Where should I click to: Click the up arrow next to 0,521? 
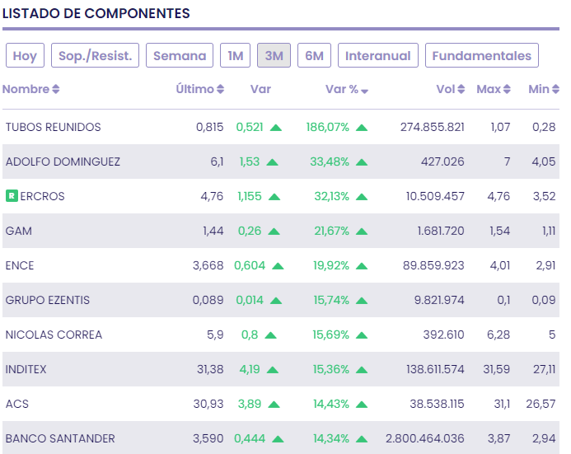tap(276, 128)
